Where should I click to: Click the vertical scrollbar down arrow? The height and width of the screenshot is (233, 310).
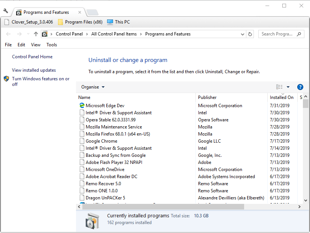click(x=306, y=201)
